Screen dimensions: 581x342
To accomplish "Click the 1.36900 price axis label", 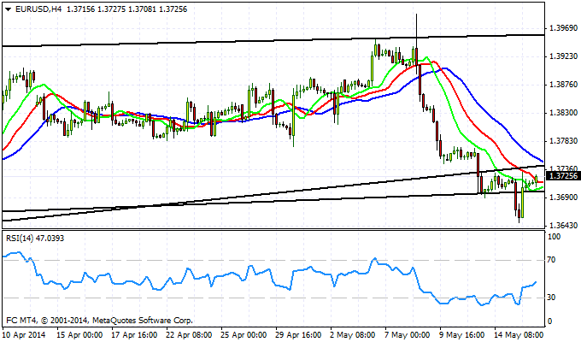I will click(x=564, y=198).
